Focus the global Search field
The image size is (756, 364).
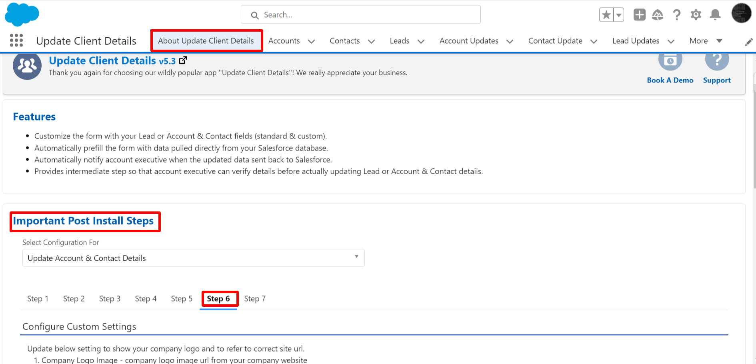(361, 15)
